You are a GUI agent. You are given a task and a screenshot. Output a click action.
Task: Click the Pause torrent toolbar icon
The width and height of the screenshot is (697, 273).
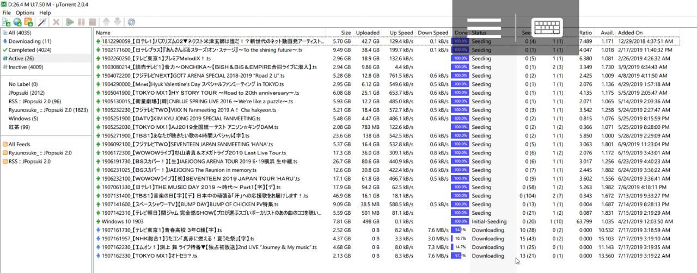pos(81,22)
